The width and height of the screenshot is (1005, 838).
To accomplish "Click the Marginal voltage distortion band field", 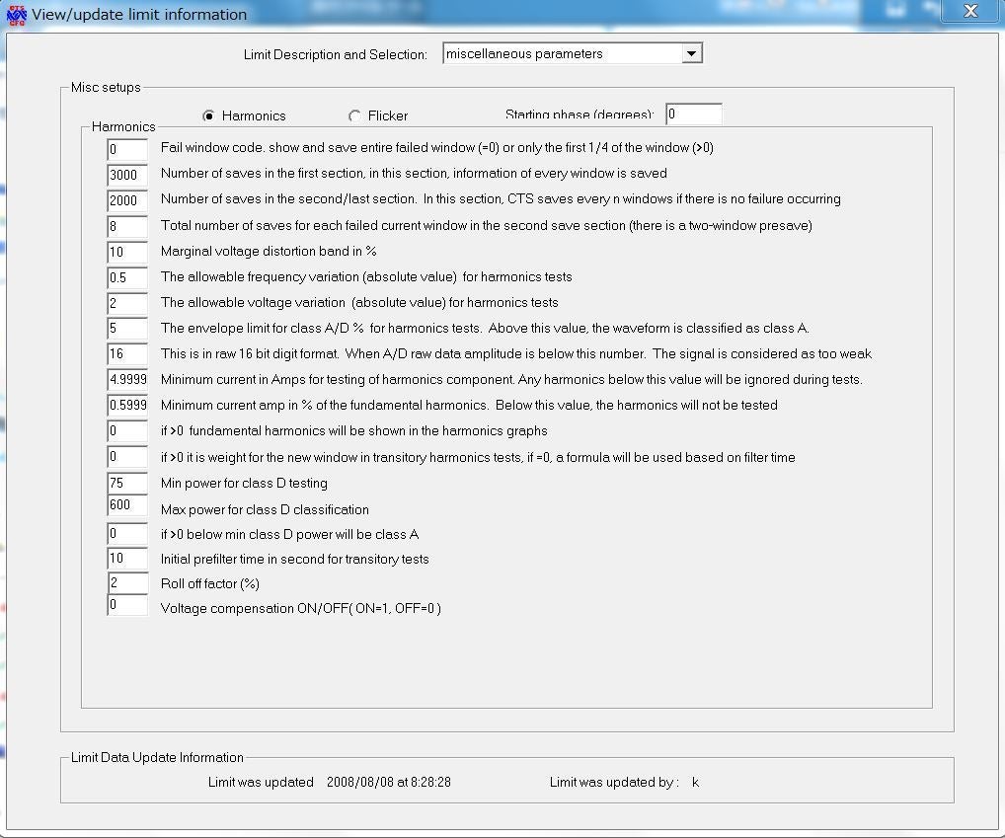I will click(x=127, y=252).
